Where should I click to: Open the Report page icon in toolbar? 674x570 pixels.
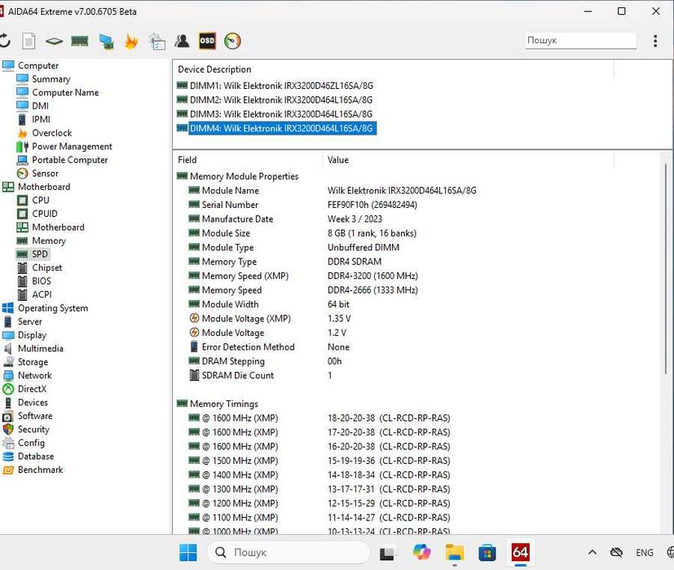tap(29, 42)
